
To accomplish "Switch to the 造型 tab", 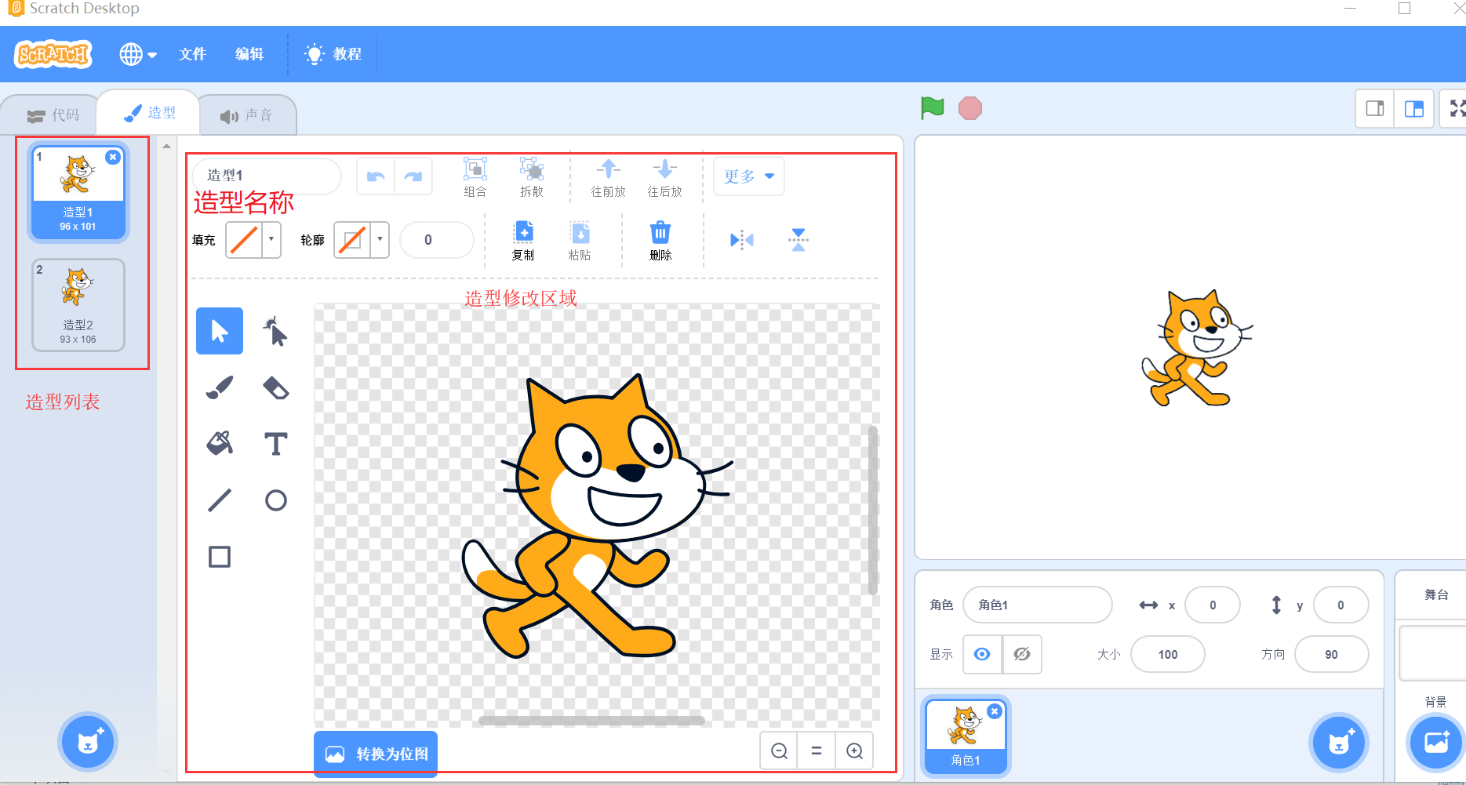I will [x=150, y=114].
